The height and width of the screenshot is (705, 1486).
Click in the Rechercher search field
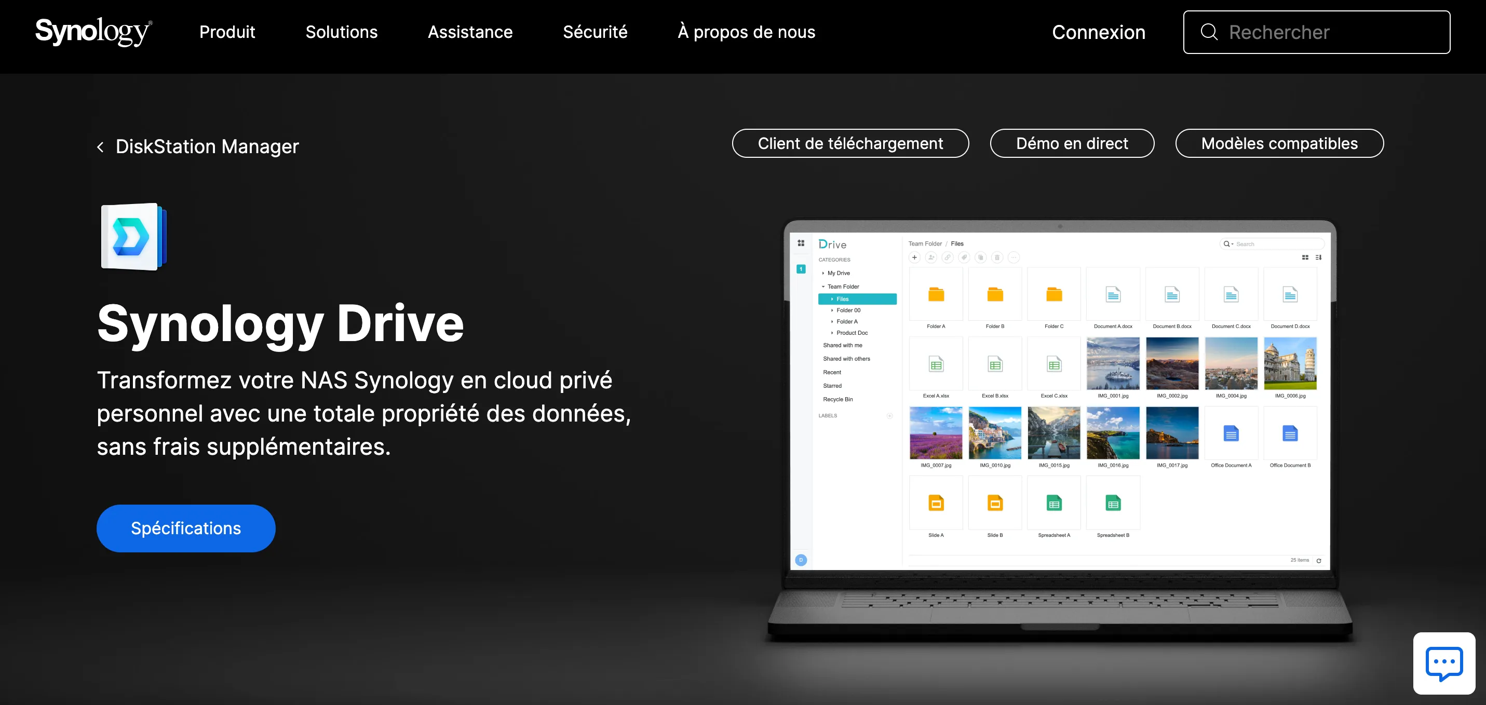[x=1316, y=32]
